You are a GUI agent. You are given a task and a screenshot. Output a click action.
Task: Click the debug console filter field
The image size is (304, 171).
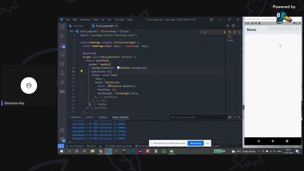pyautogui.click(x=198, y=117)
